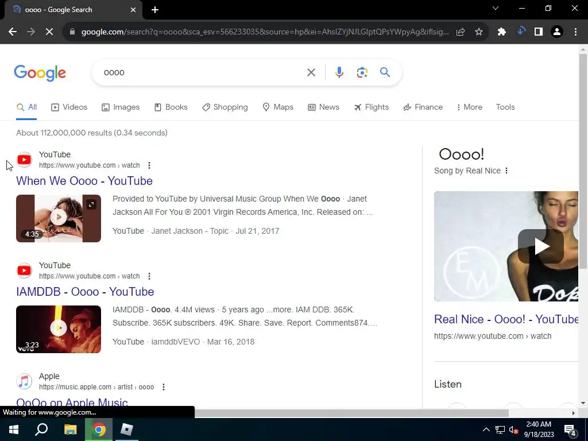Image resolution: width=588 pixels, height=441 pixels.
Task: Open search Tools options
Action: pos(505,107)
